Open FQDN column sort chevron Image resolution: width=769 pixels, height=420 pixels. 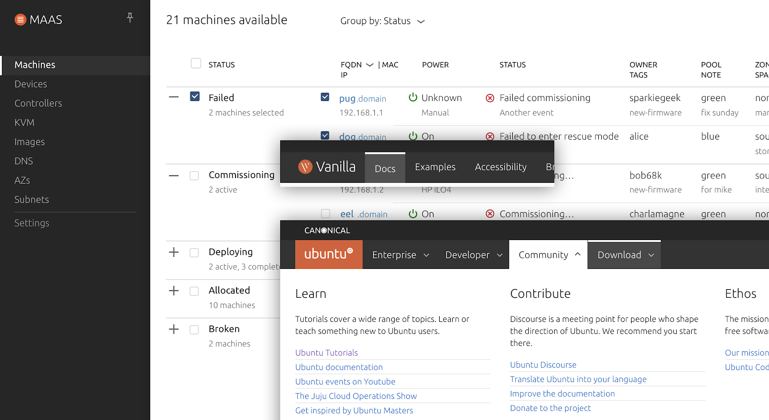click(x=370, y=65)
